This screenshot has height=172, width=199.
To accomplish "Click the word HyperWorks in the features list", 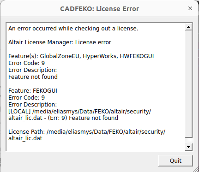I will 100,56.
